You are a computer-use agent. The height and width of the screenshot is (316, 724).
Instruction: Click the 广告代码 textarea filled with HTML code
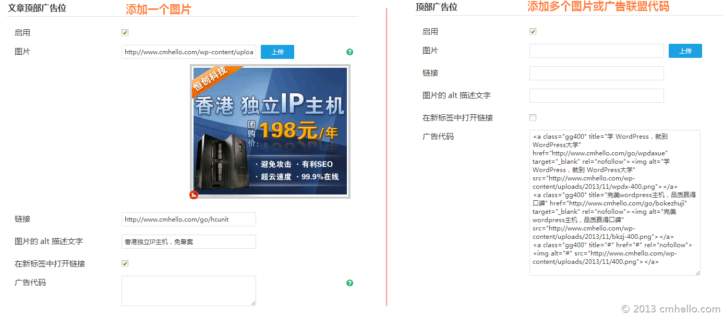pyautogui.click(x=615, y=203)
